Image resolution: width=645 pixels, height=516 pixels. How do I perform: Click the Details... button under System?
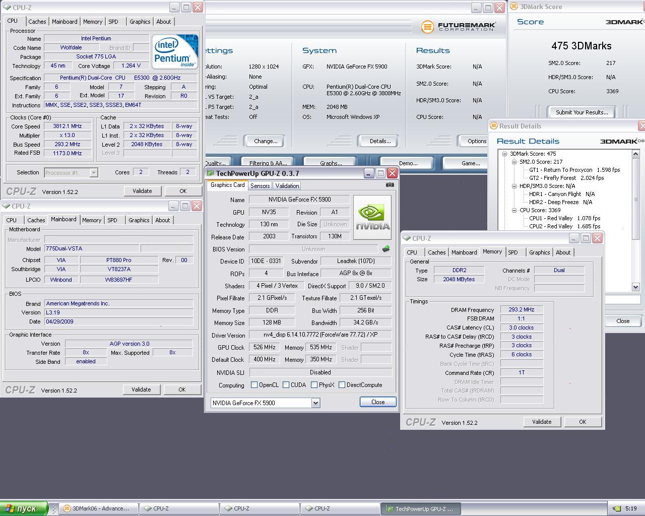click(x=380, y=141)
